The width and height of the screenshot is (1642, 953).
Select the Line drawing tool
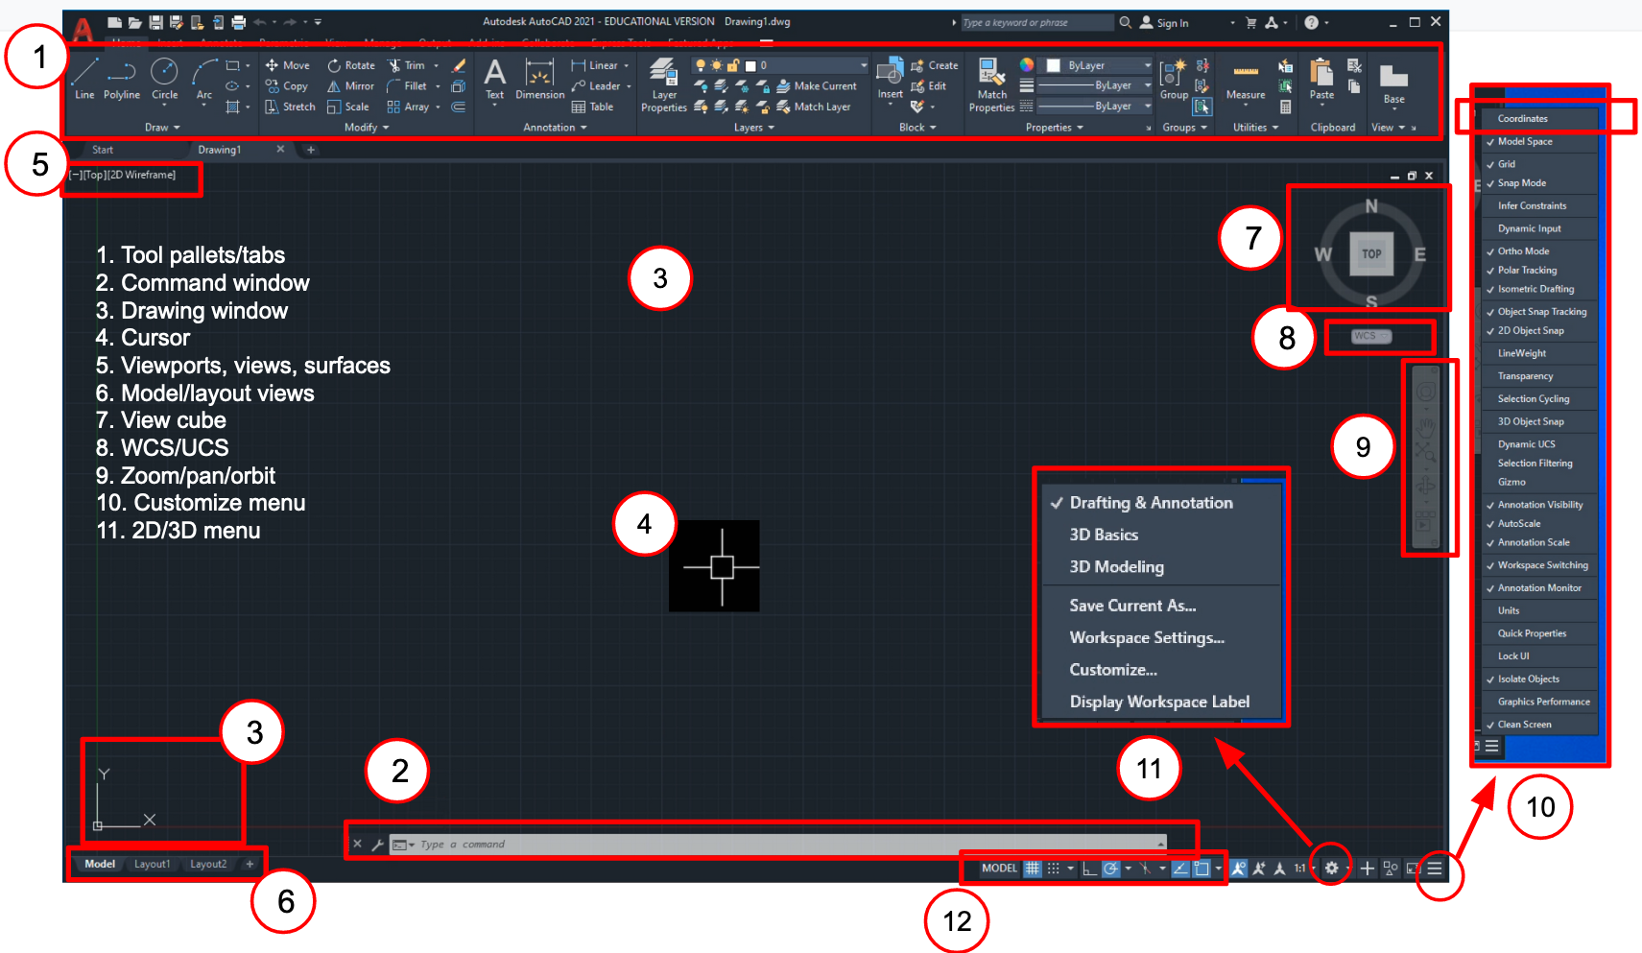[84, 79]
